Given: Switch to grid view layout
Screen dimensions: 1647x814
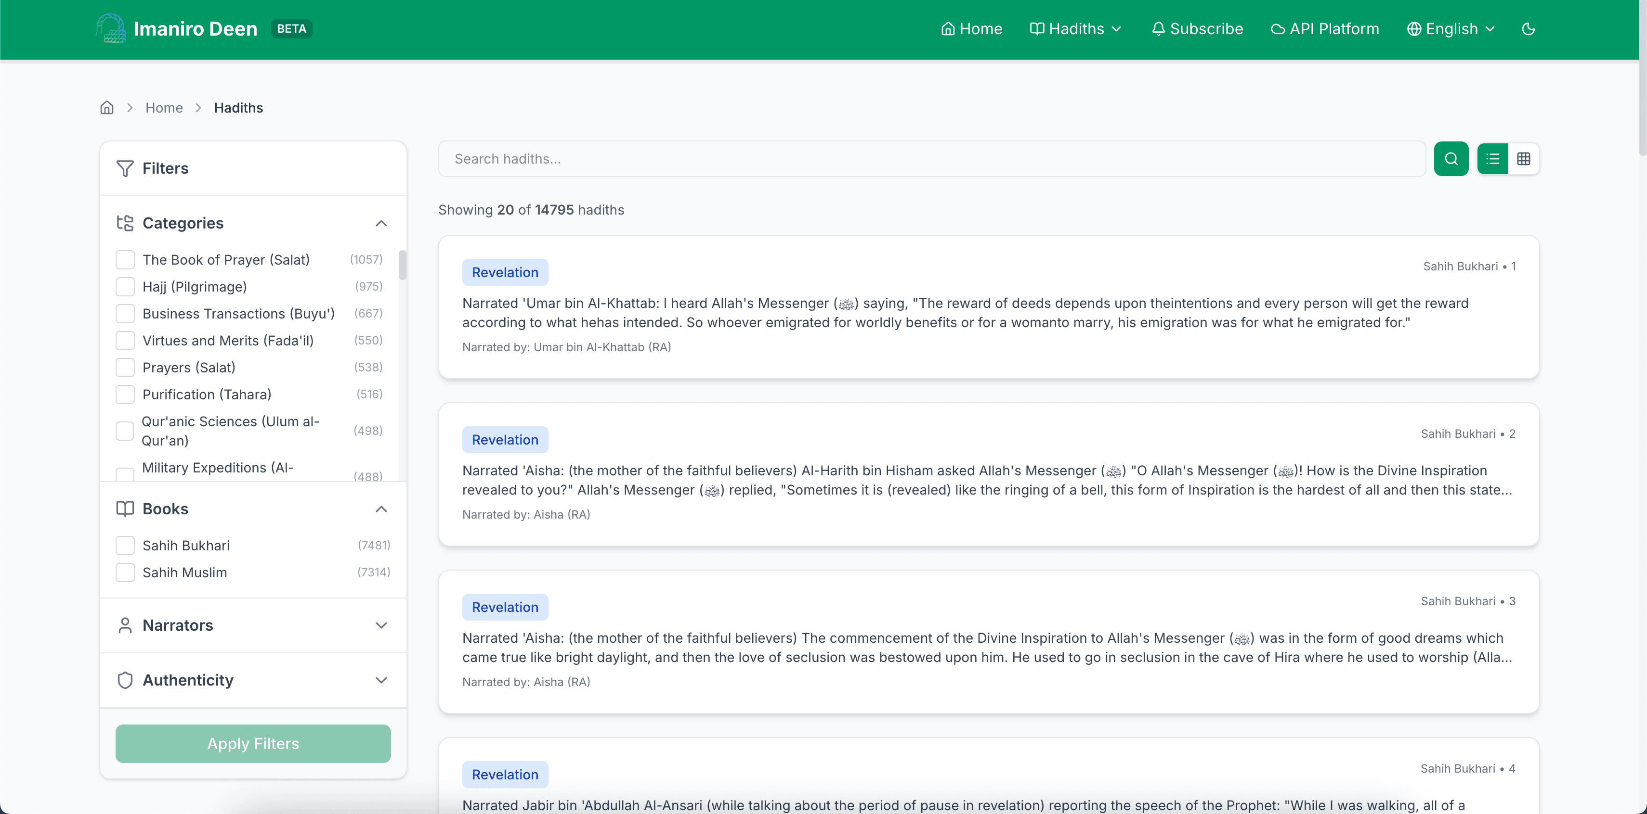Looking at the screenshot, I should 1523,158.
